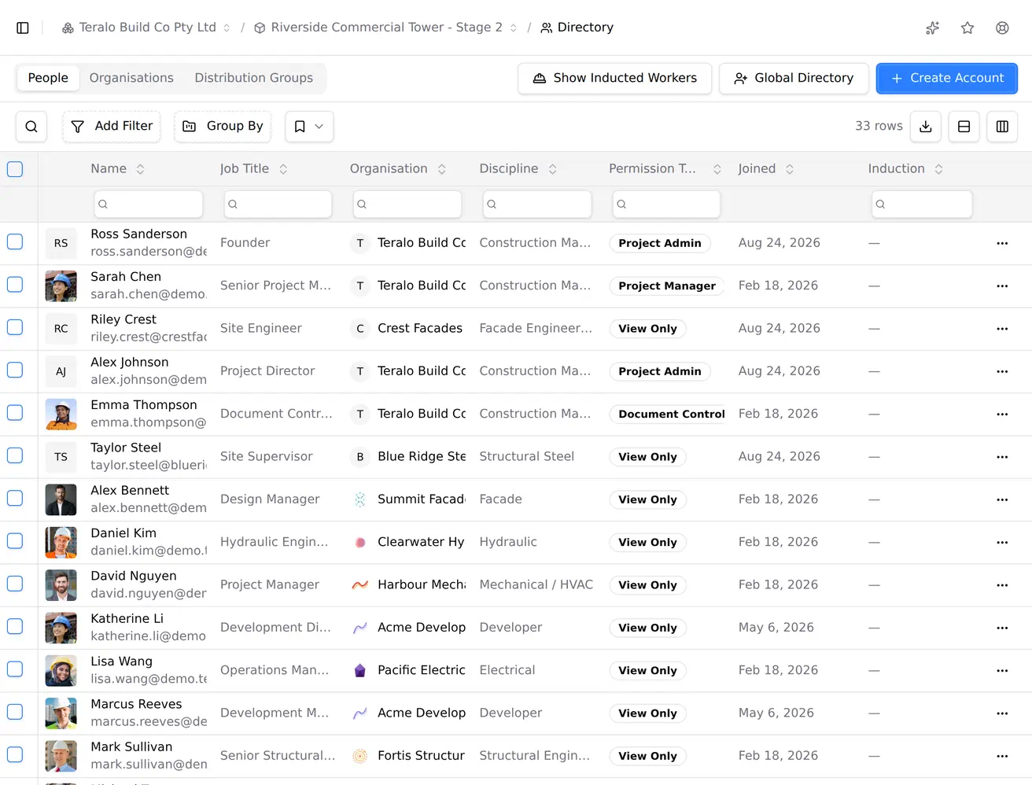Change the row density layout icon

(964, 126)
